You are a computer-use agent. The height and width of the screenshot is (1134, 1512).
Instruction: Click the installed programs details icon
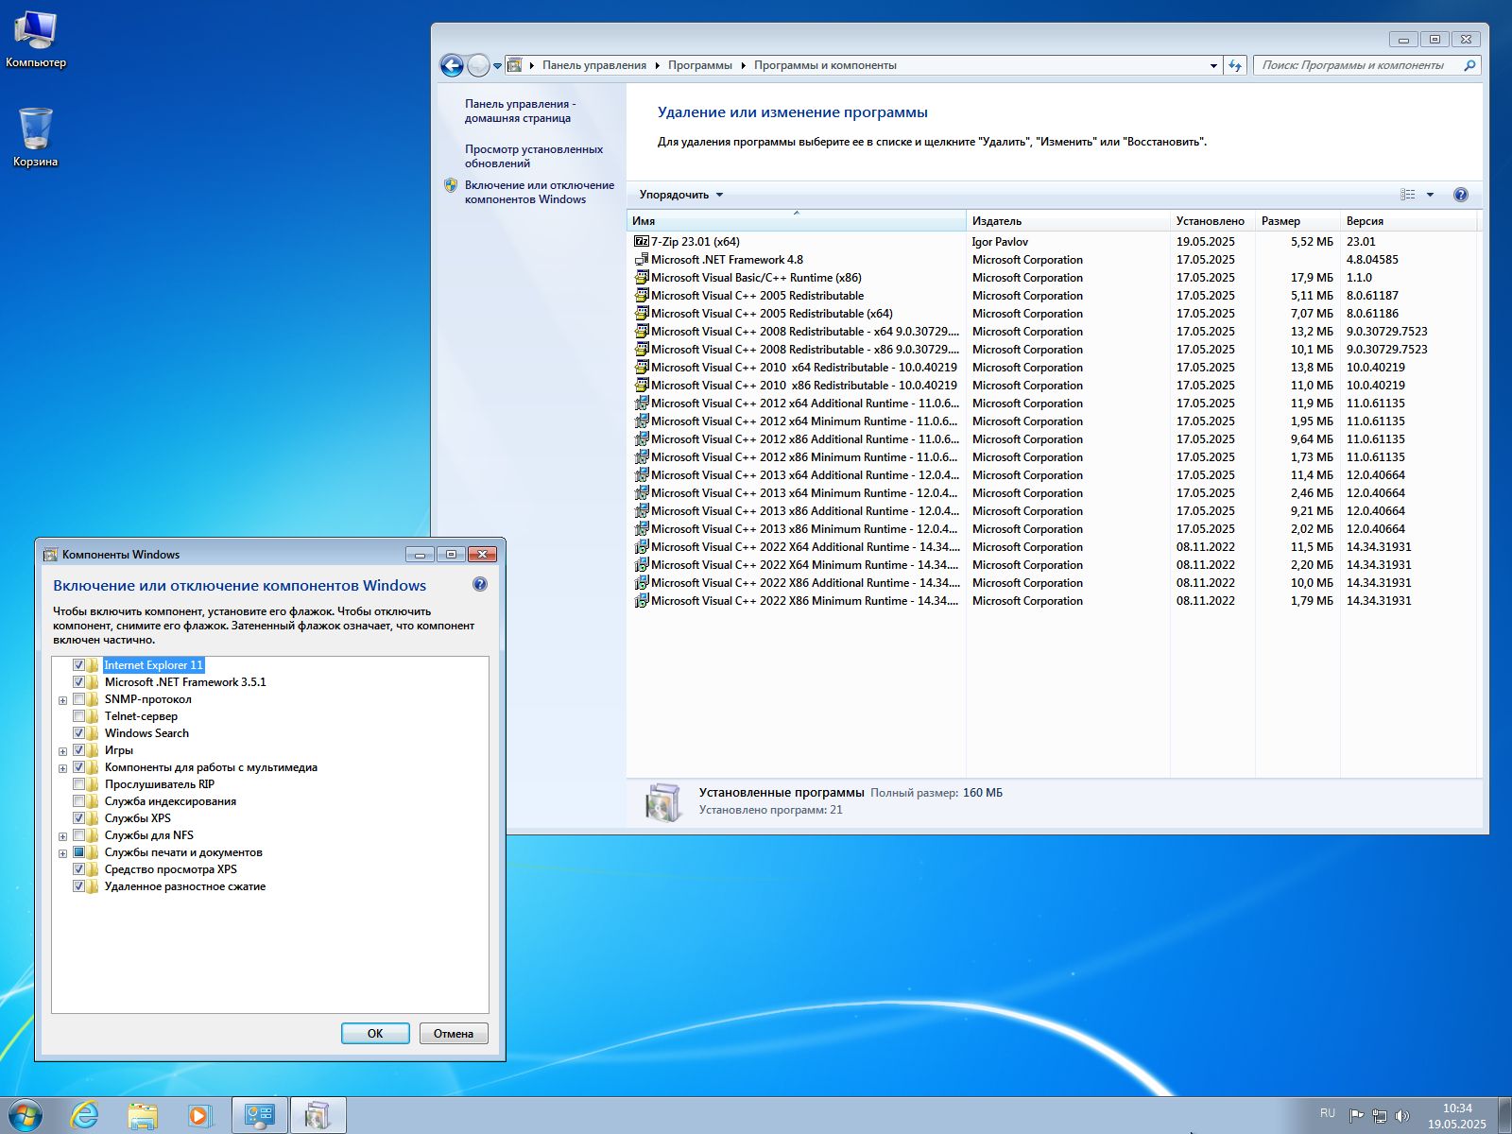662,802
